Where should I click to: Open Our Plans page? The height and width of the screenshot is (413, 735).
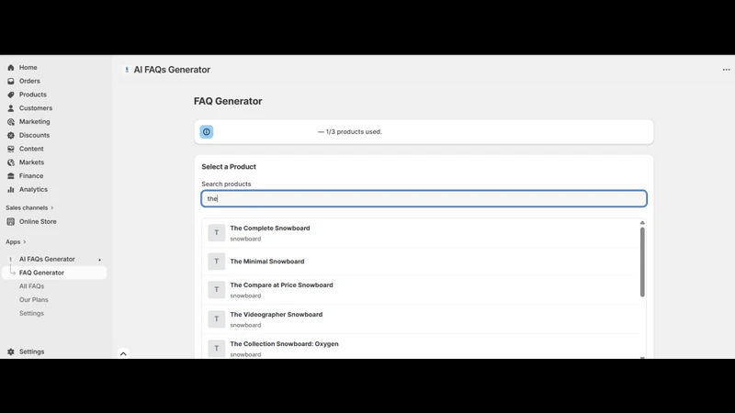(34, 300)
